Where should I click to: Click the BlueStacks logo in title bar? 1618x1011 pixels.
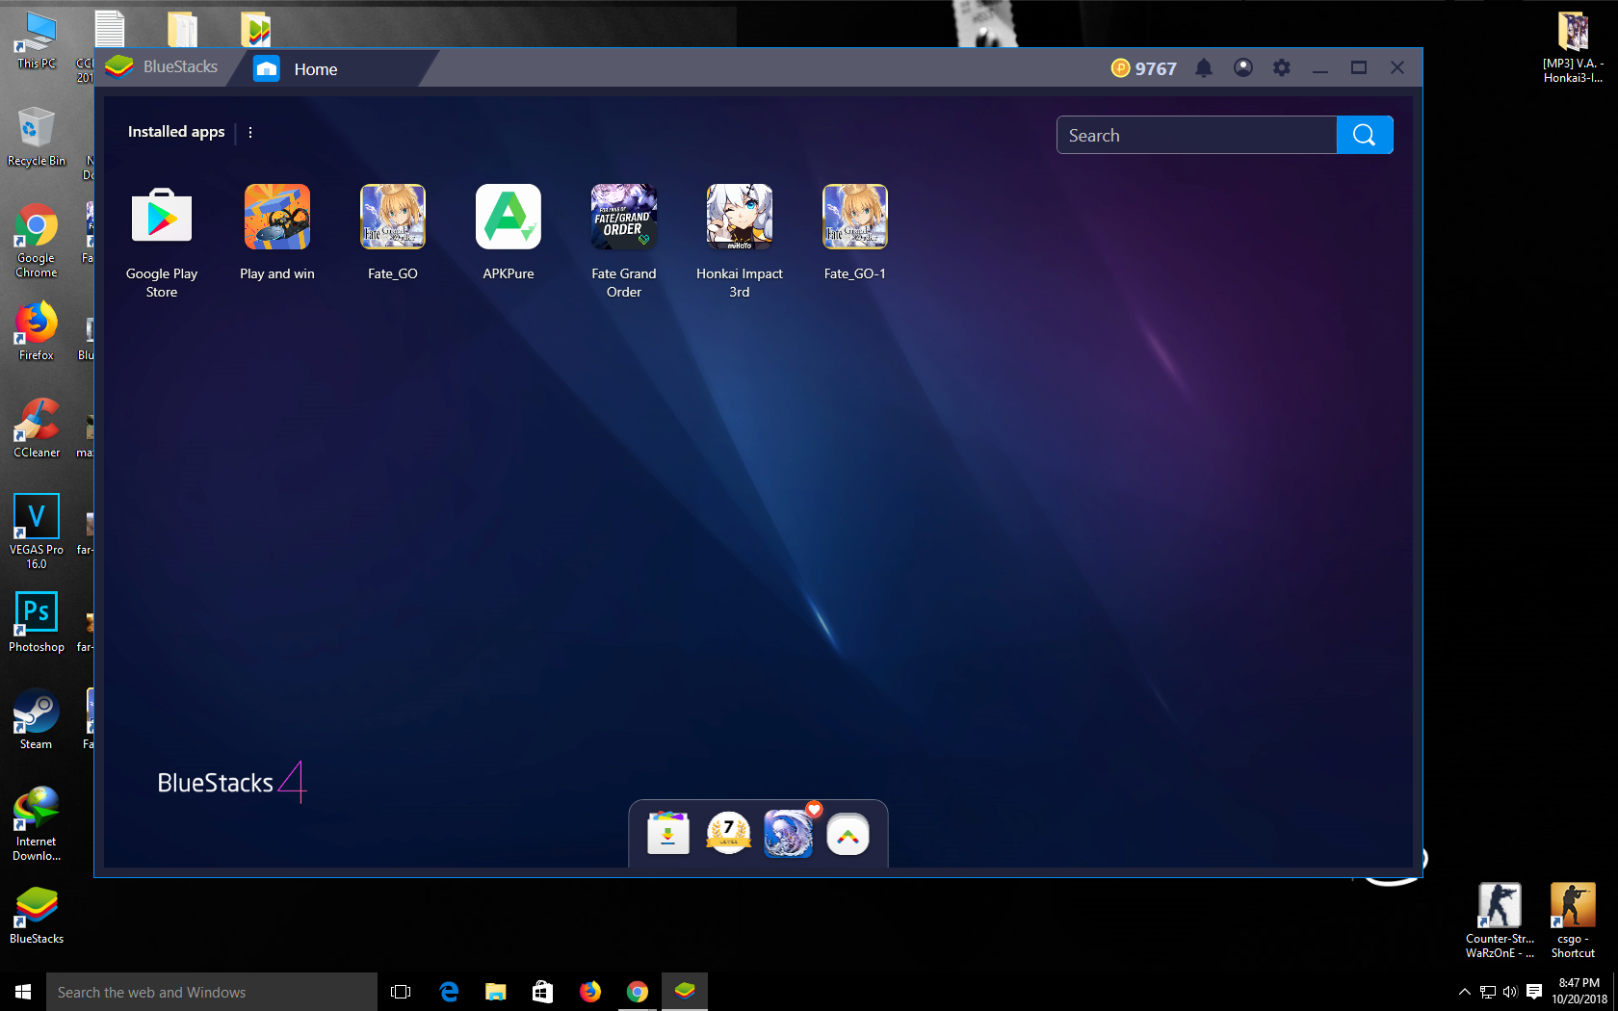tap(119, 67)
